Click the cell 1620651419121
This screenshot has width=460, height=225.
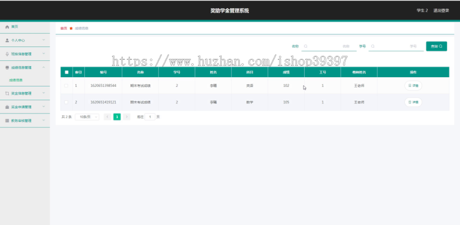point(103,102)
